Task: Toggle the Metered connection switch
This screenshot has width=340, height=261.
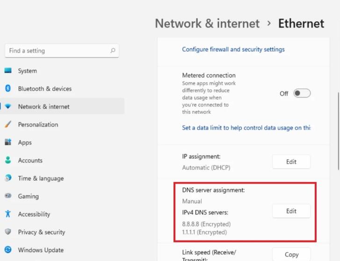Action: pos(302,93)
